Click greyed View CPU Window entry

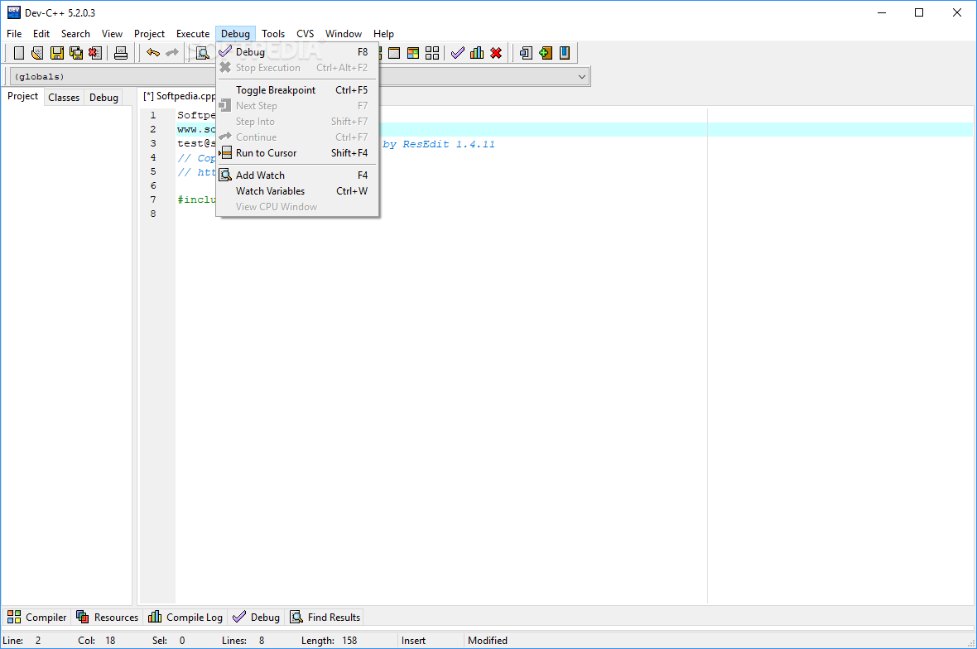pos(297,207)
